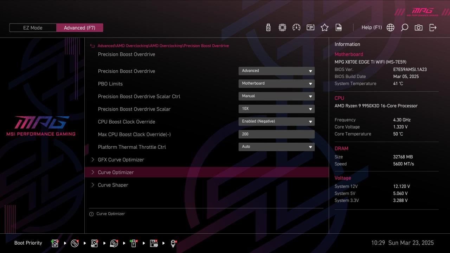Screen dimensions: 450x253
Task: Open the Overdrive Scalar dropdown showing 10X
Action: click(x=277, y=109)
